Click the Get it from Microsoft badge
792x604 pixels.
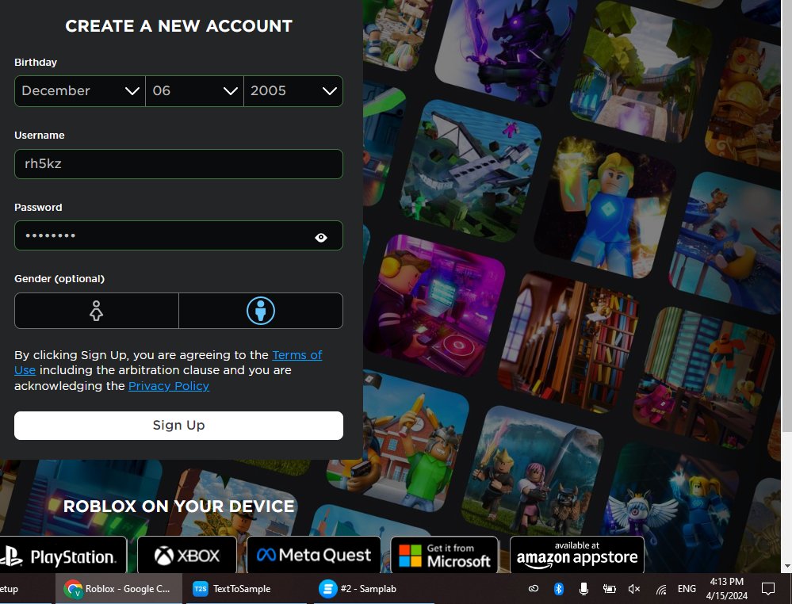(445, 555)
